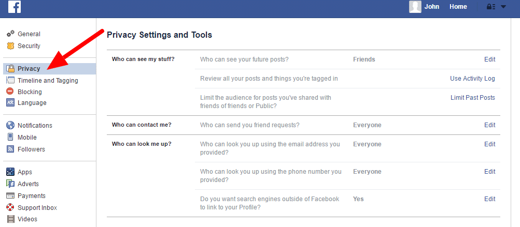Click the General settings gear icon
This screenshot has width=520, height=227.
pyautogui.click(x=10, y=34)
